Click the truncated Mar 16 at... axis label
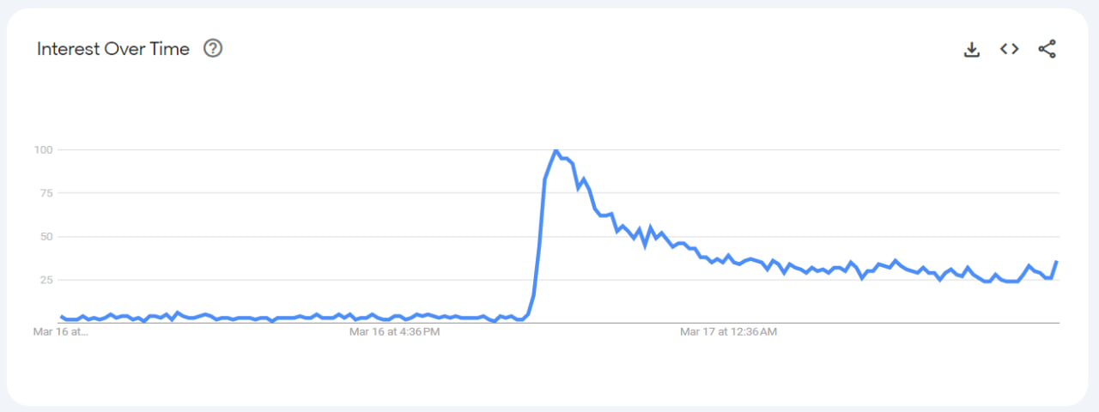 (x=61, y=331)
